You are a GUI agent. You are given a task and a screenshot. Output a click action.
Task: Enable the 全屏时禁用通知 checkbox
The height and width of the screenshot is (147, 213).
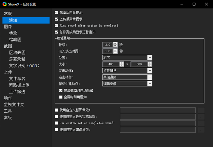click(61, 97)
